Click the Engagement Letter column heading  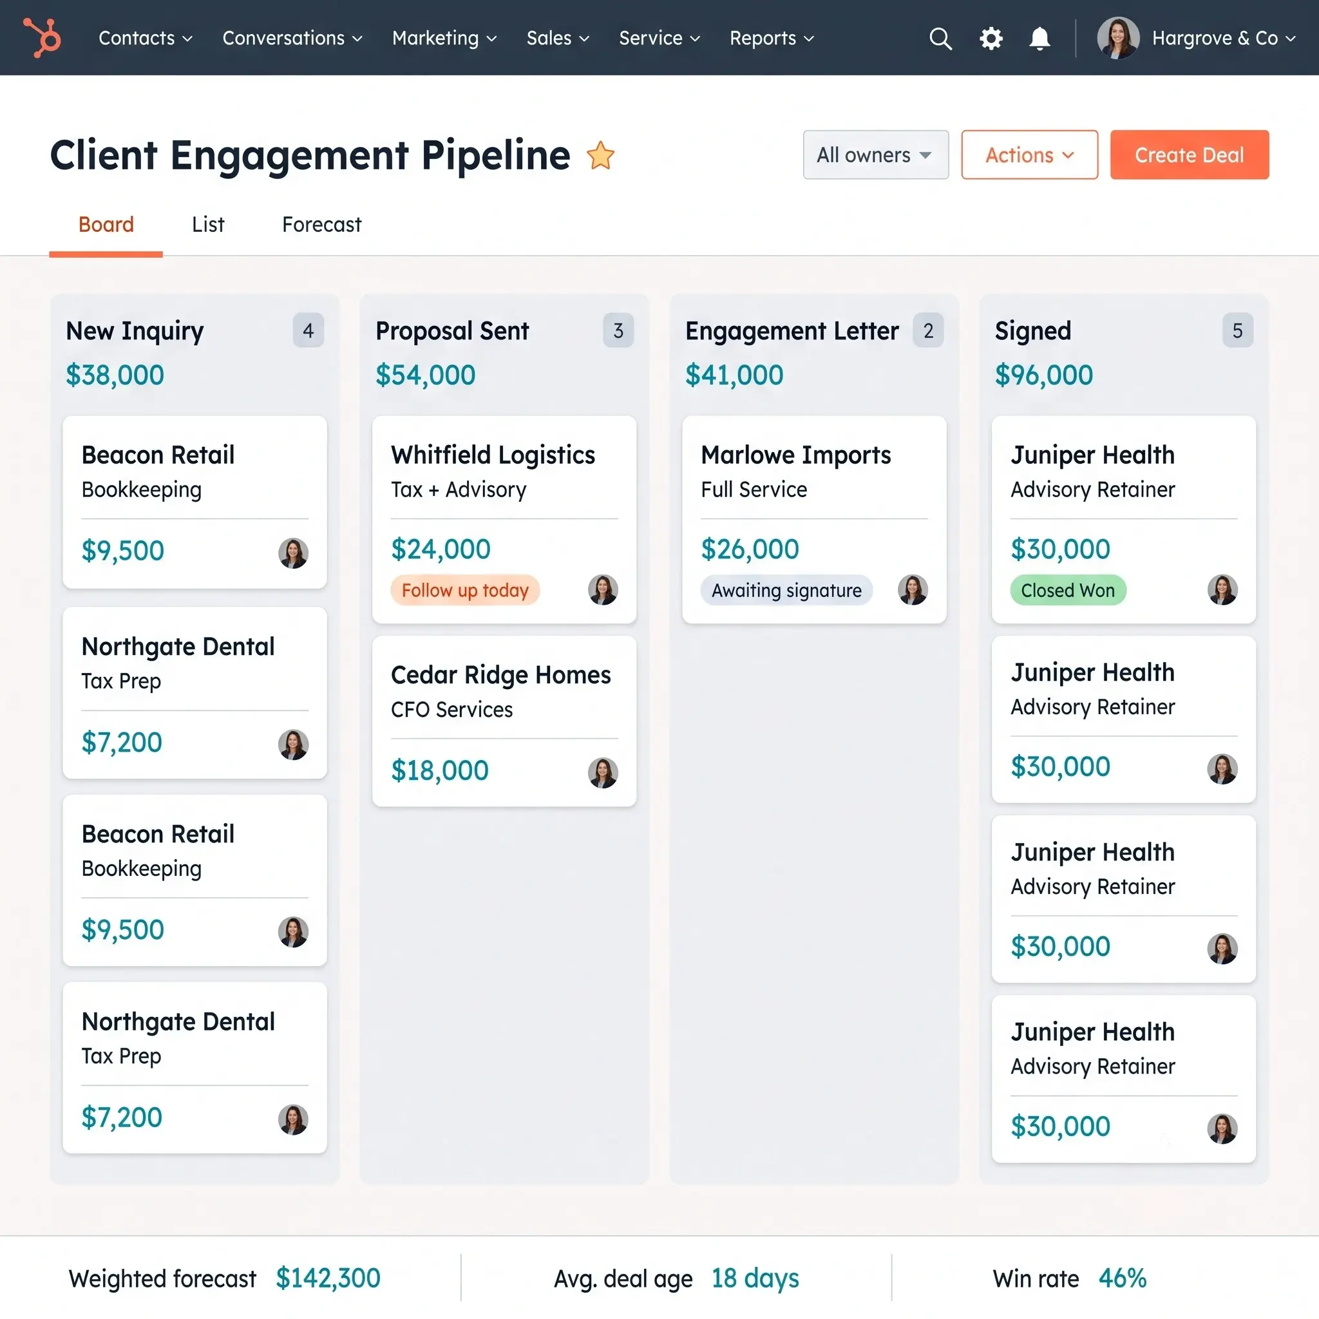click(792, 331)
